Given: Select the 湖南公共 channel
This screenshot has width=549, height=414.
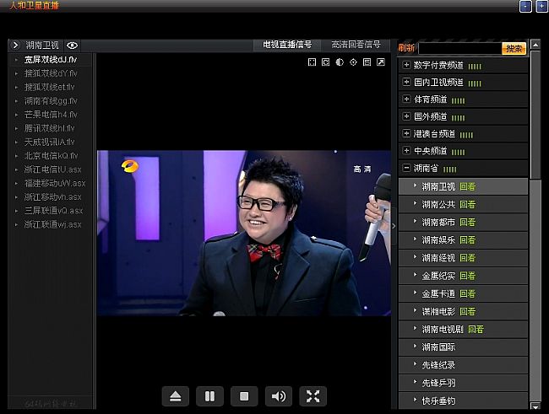Looking at the screenshot, I should pyautogui.click(x=438, y=205).
